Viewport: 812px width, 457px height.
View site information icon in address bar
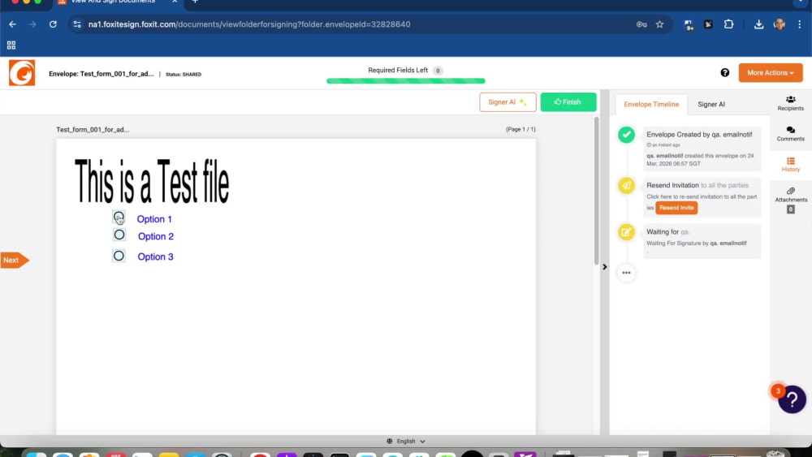[x=77, y=24]
